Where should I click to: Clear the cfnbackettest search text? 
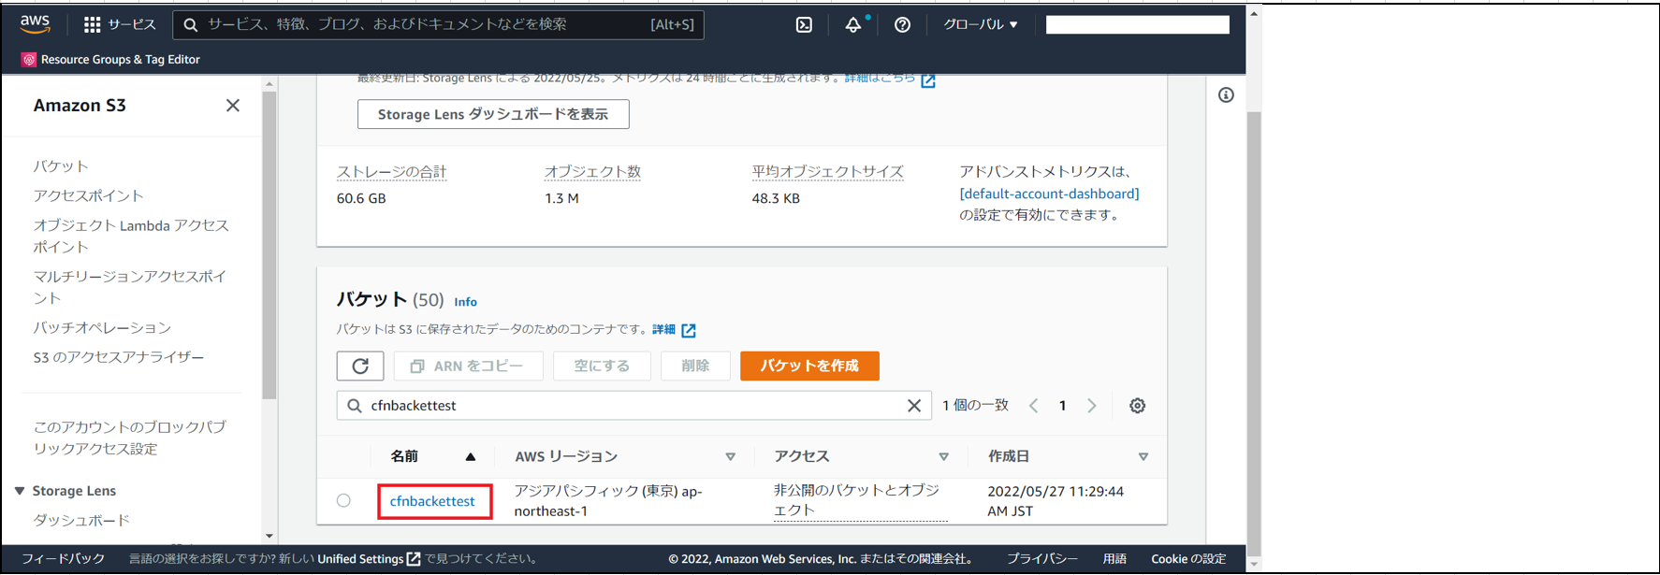pos(914,406)
